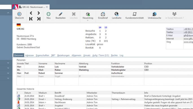The height and width of the screenshot is (109, 193).
Task: Start Umkreissuche radius search
Action: click(154, 15)
